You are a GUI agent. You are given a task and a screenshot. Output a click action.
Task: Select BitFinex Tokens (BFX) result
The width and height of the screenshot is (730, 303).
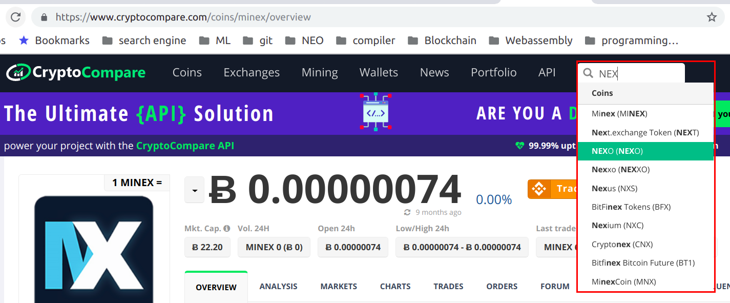[x=645, y=207]
